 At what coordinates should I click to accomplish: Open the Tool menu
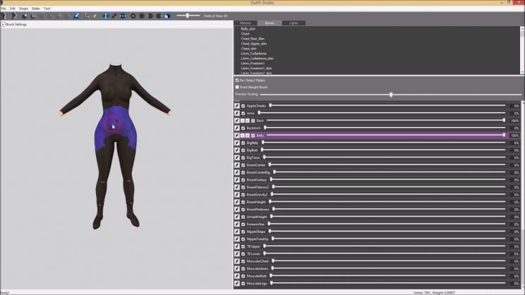click(47, 8)
